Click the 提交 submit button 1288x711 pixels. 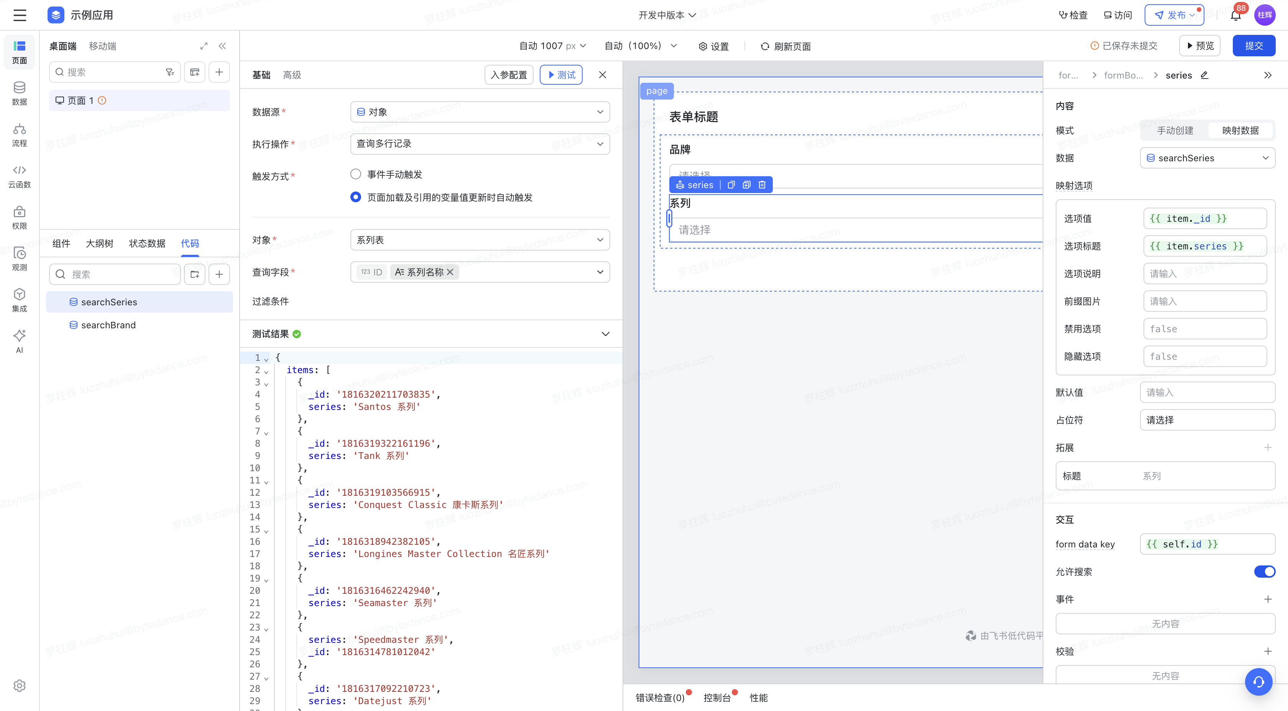[x=1254, y=46]
